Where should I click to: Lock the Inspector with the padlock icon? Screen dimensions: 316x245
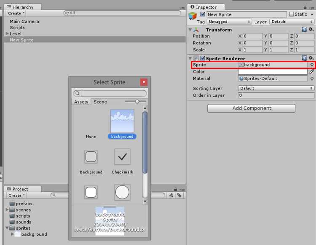click(305, 8)
